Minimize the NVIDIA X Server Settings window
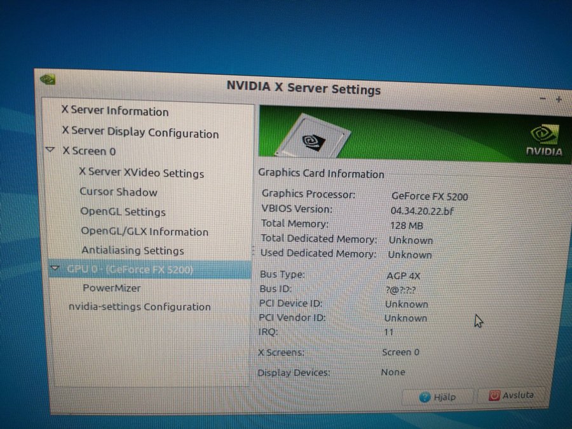Viewport: 572px width, 429px height. point(543,100)
